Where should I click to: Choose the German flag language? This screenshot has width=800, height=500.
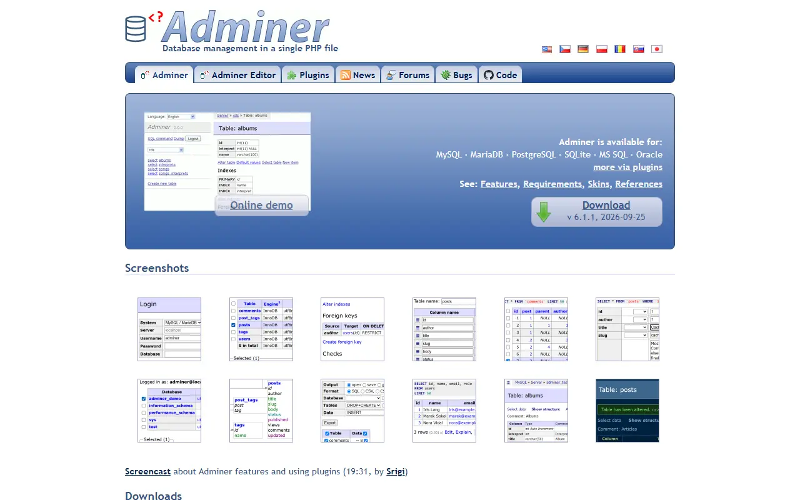tap(583, 49)
